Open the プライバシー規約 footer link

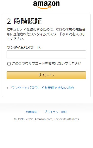click(55, 112)
